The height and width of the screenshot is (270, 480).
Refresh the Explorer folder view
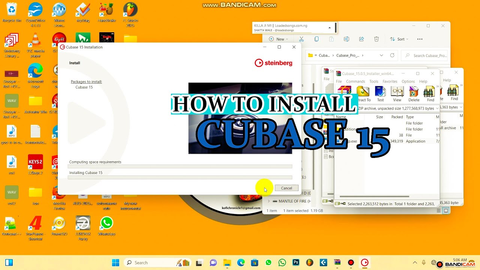click(x=392, y=55)
